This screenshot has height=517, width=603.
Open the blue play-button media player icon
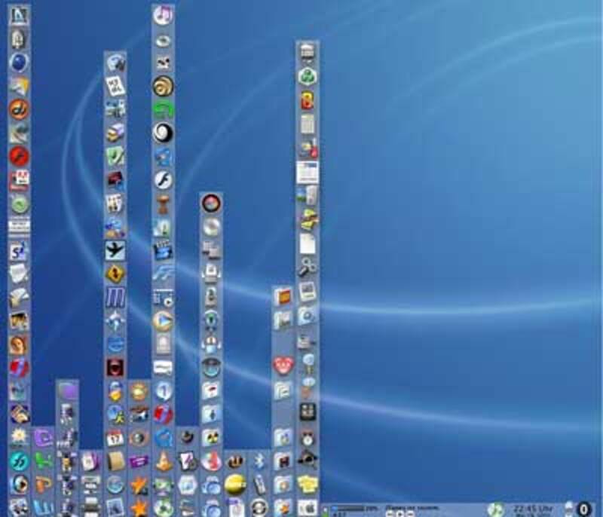point(163,320)
